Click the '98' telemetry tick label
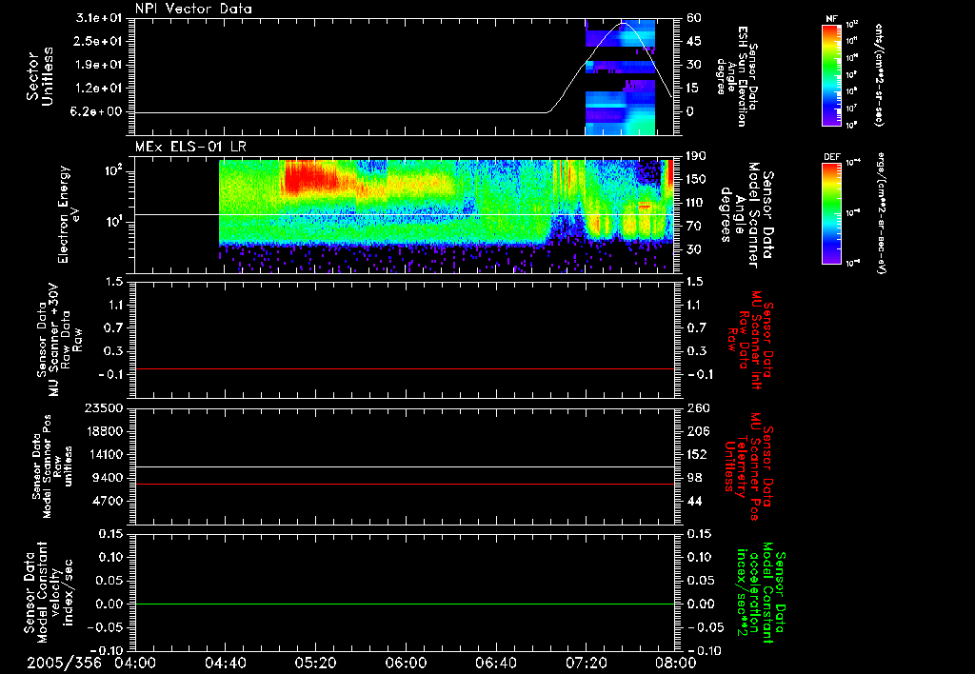Image resolution: width=975 pixels, height=674 pixels. [x=694, y=478]
